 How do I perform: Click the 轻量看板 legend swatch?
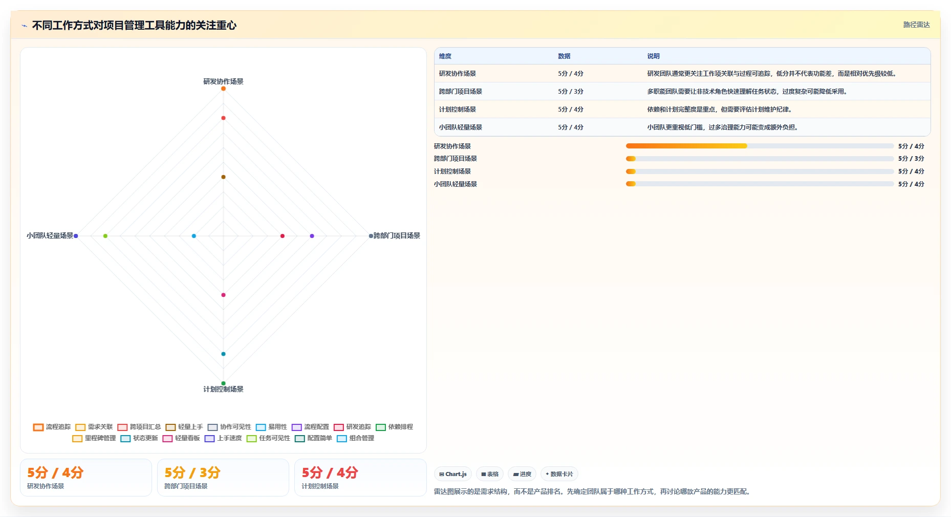[167, 438]
